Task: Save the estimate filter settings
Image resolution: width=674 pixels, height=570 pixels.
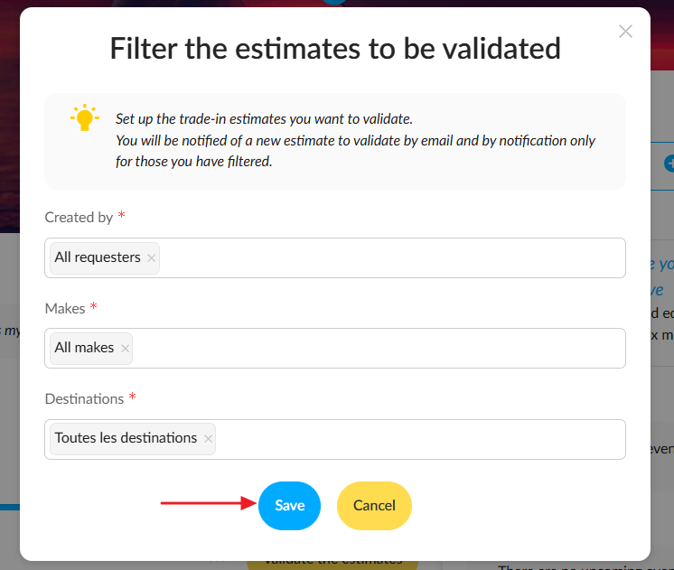Action: (289, 506)
